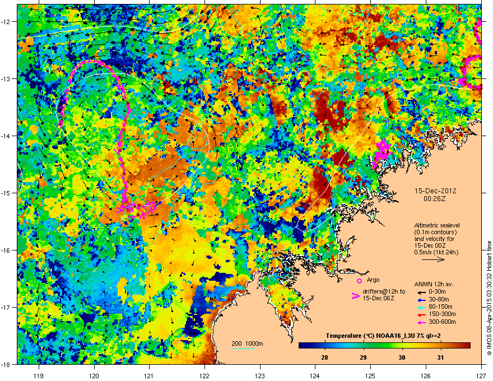This screenshot has height=381, width=493.
Task: Click the latitude axis label -12
Action: 6,22
